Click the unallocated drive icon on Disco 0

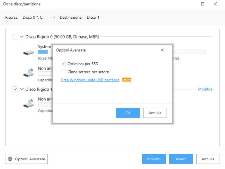29,72
